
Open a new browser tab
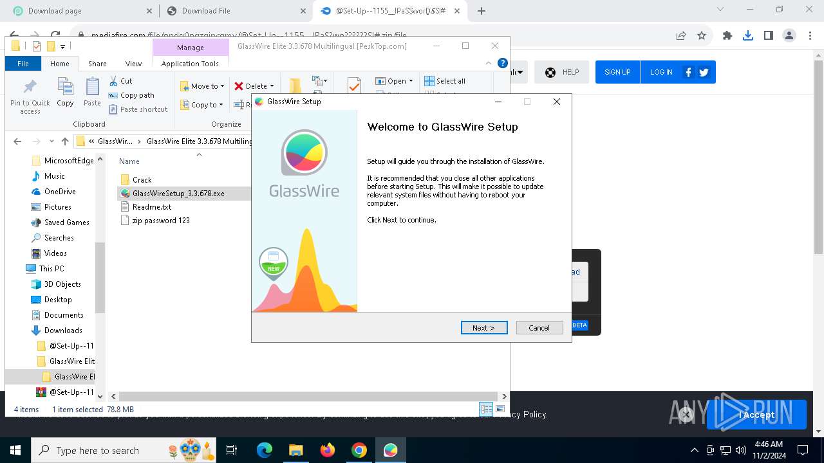point(482,11)
